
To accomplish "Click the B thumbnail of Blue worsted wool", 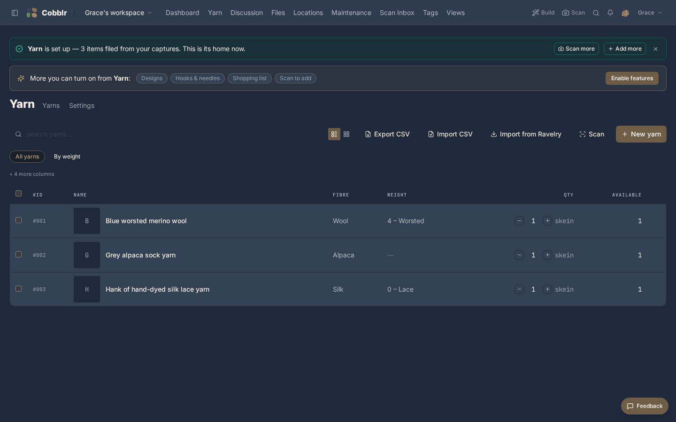I will point(87,221).
